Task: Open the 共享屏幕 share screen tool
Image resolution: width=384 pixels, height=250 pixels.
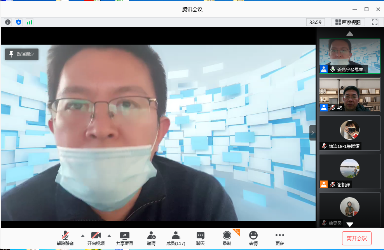Action: point(124,238)
